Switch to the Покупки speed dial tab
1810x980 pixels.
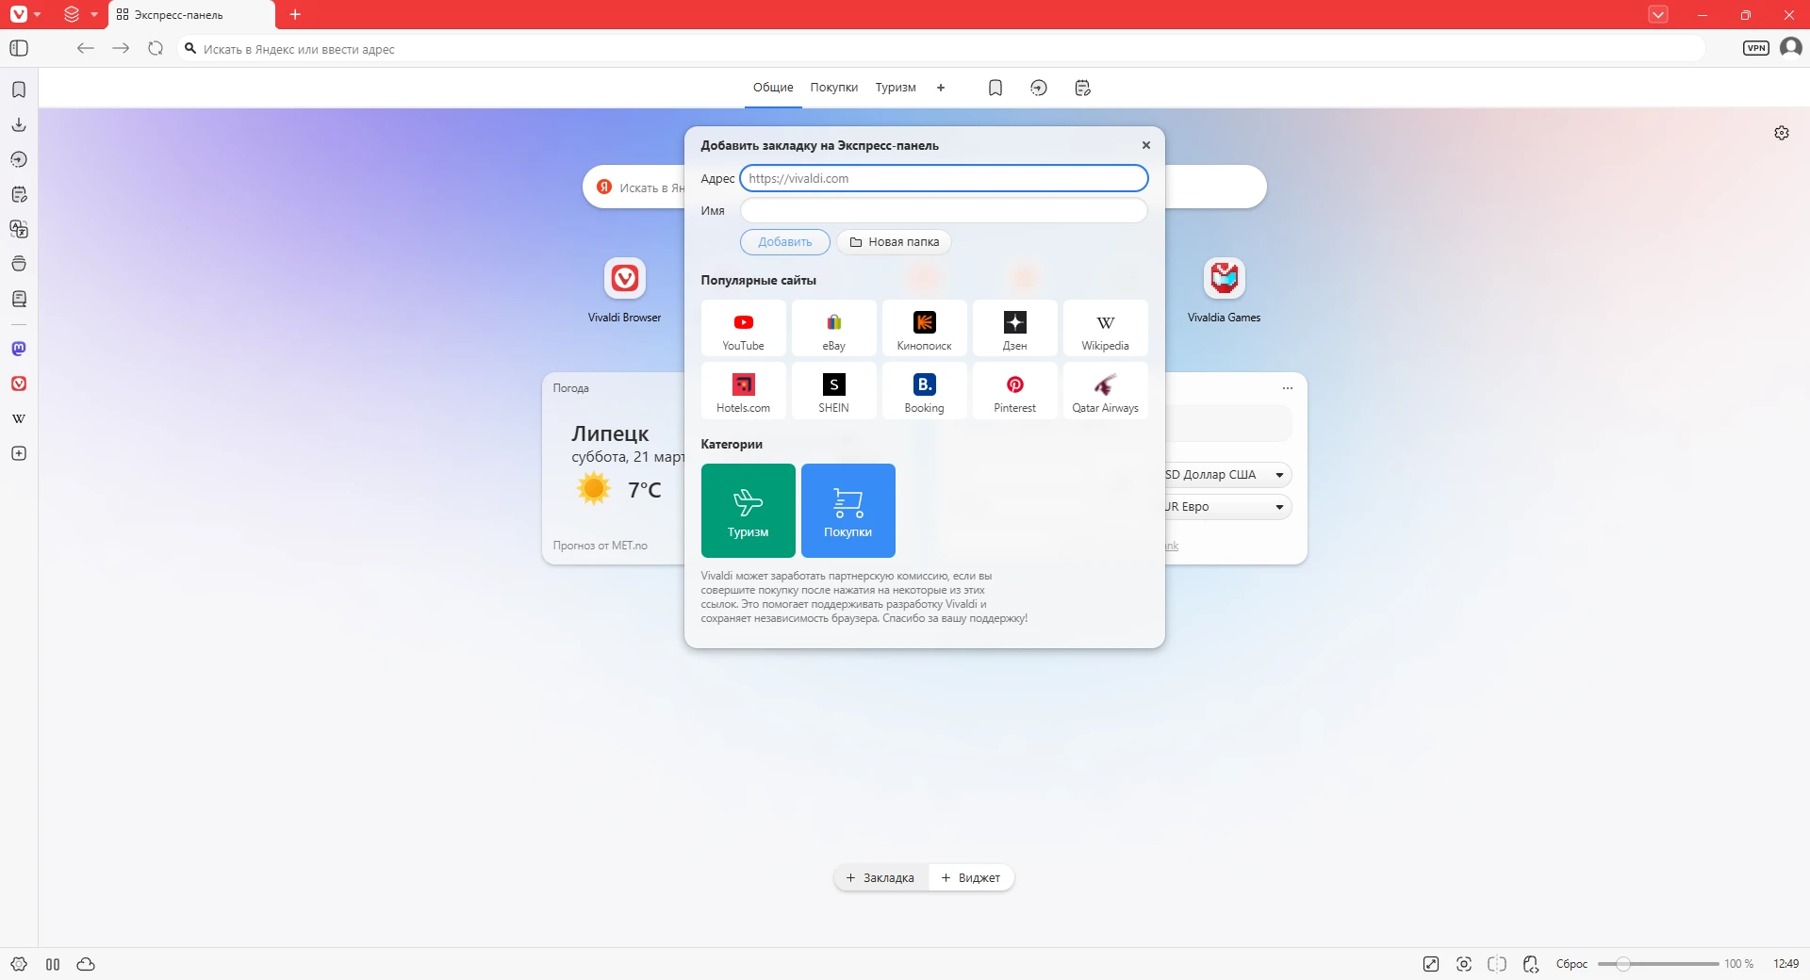833,88
